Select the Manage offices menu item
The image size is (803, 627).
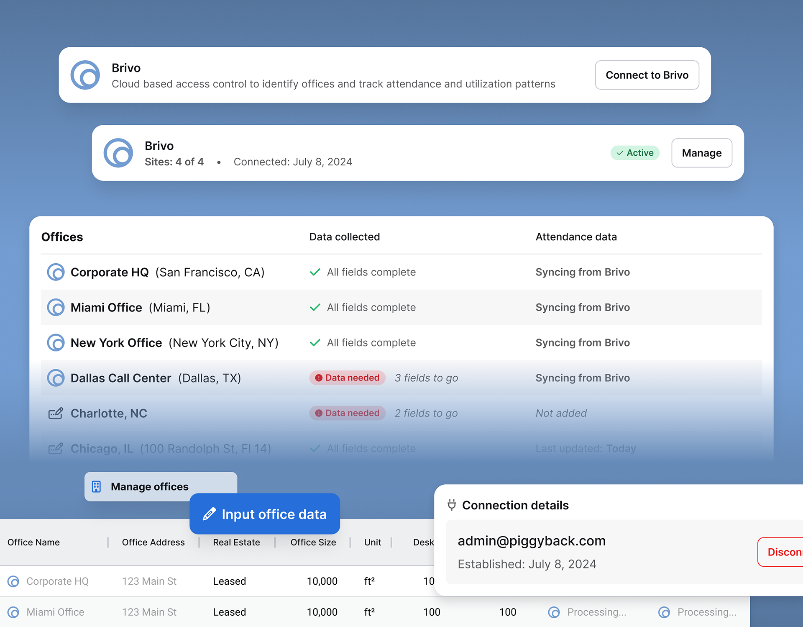click(149, 486)
